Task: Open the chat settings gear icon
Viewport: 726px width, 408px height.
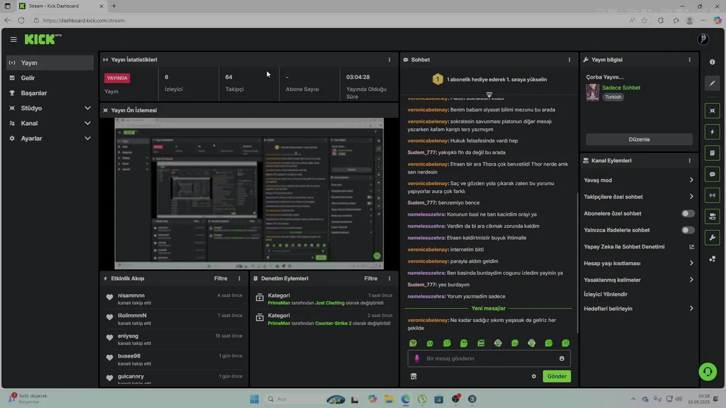Action: (534, 376)
